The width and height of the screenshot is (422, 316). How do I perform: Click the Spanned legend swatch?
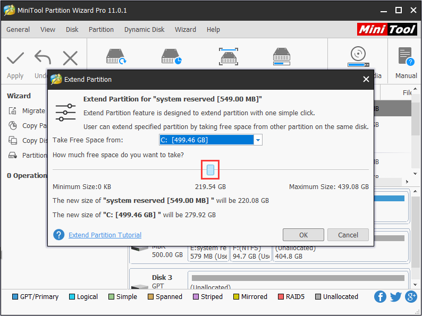150,297
